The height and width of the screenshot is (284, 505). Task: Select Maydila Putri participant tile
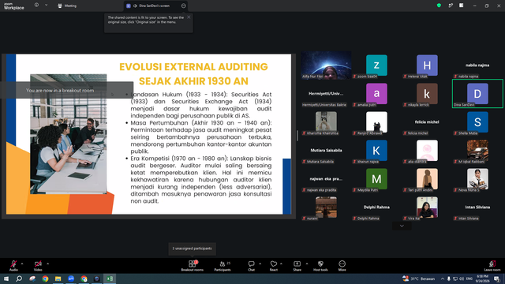(x=376, y=179)
